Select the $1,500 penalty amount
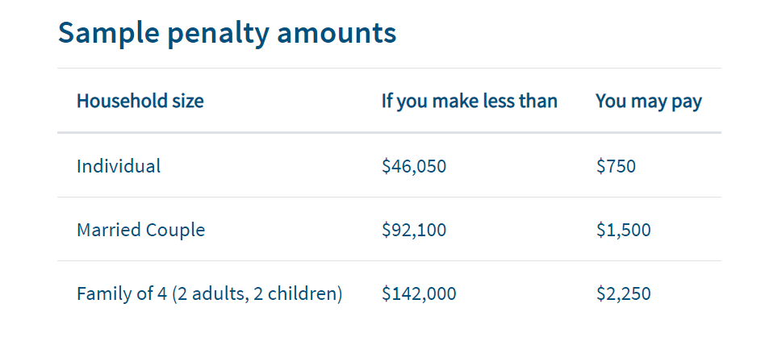The width and height of the screenshot is (769, 337). pyautogui.click(x=624, y=231)
